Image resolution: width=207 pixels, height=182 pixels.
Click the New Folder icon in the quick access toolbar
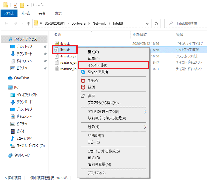[22, 5]
